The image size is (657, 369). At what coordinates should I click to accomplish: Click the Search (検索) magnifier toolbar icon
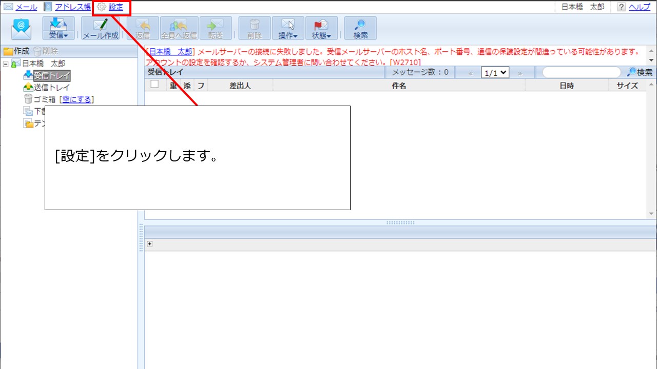click(x=360, y=28)
